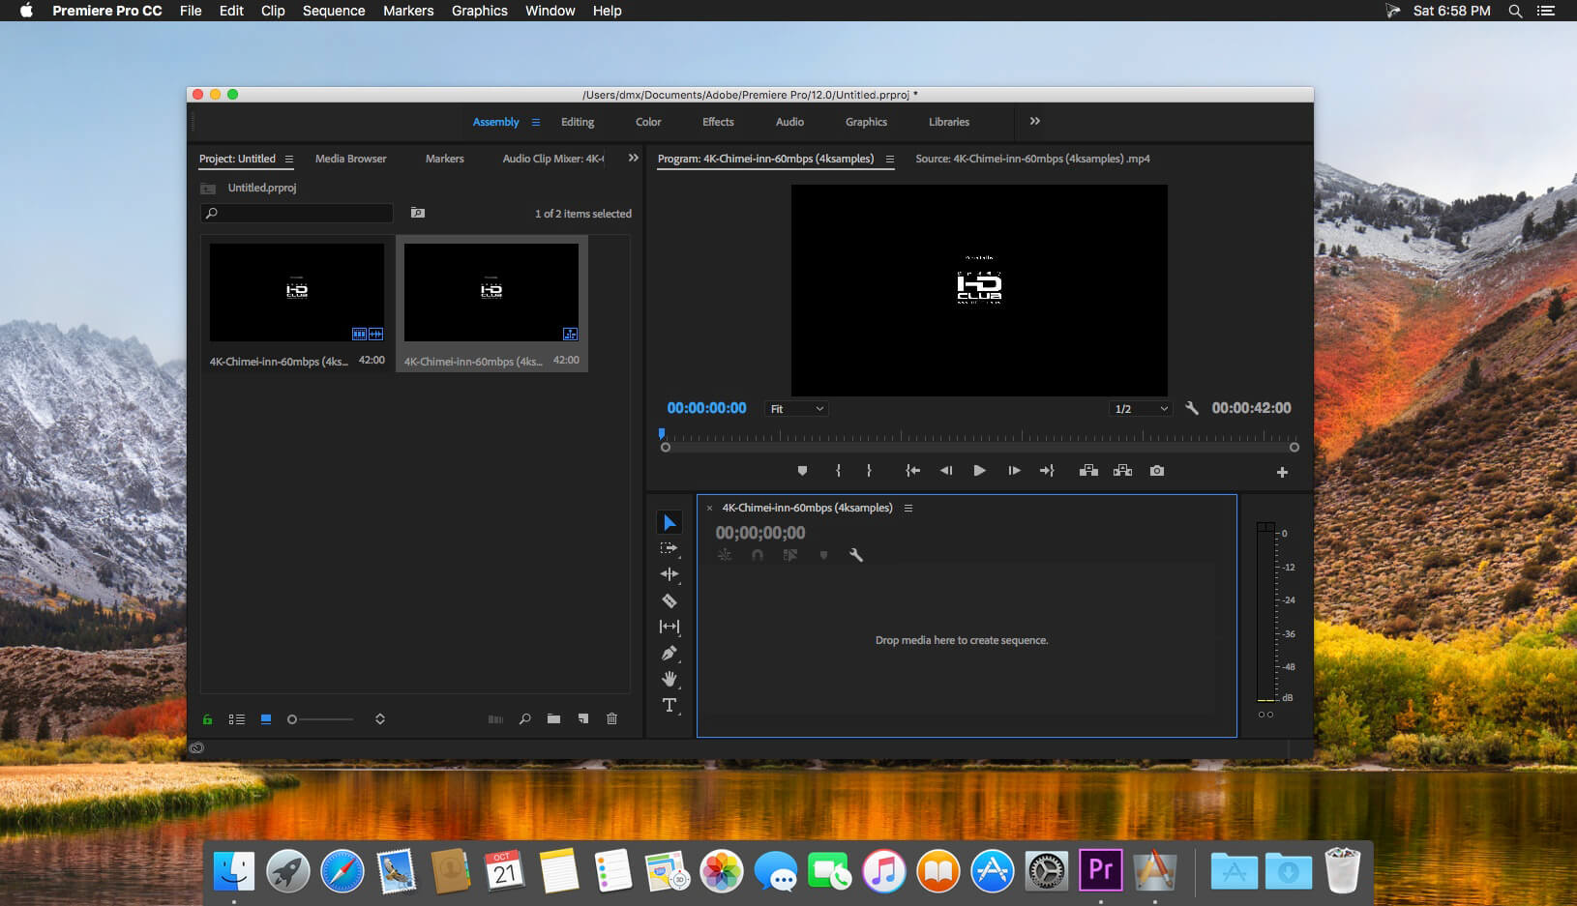Switch to the Editing workspace tab
Screen dimensions: 1577x906
click(x=578, y=122)
